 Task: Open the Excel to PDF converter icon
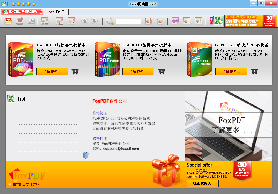coord(219,21)
